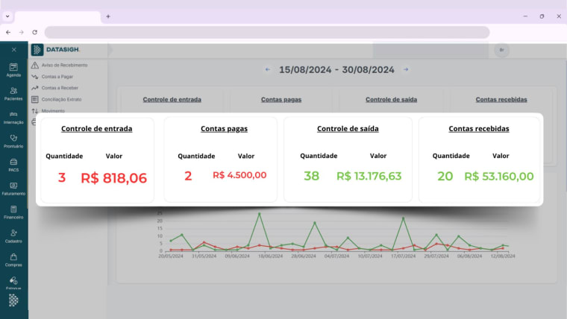
Task: Click the R$ 818,06 value
Action: (x=114, y=178)
